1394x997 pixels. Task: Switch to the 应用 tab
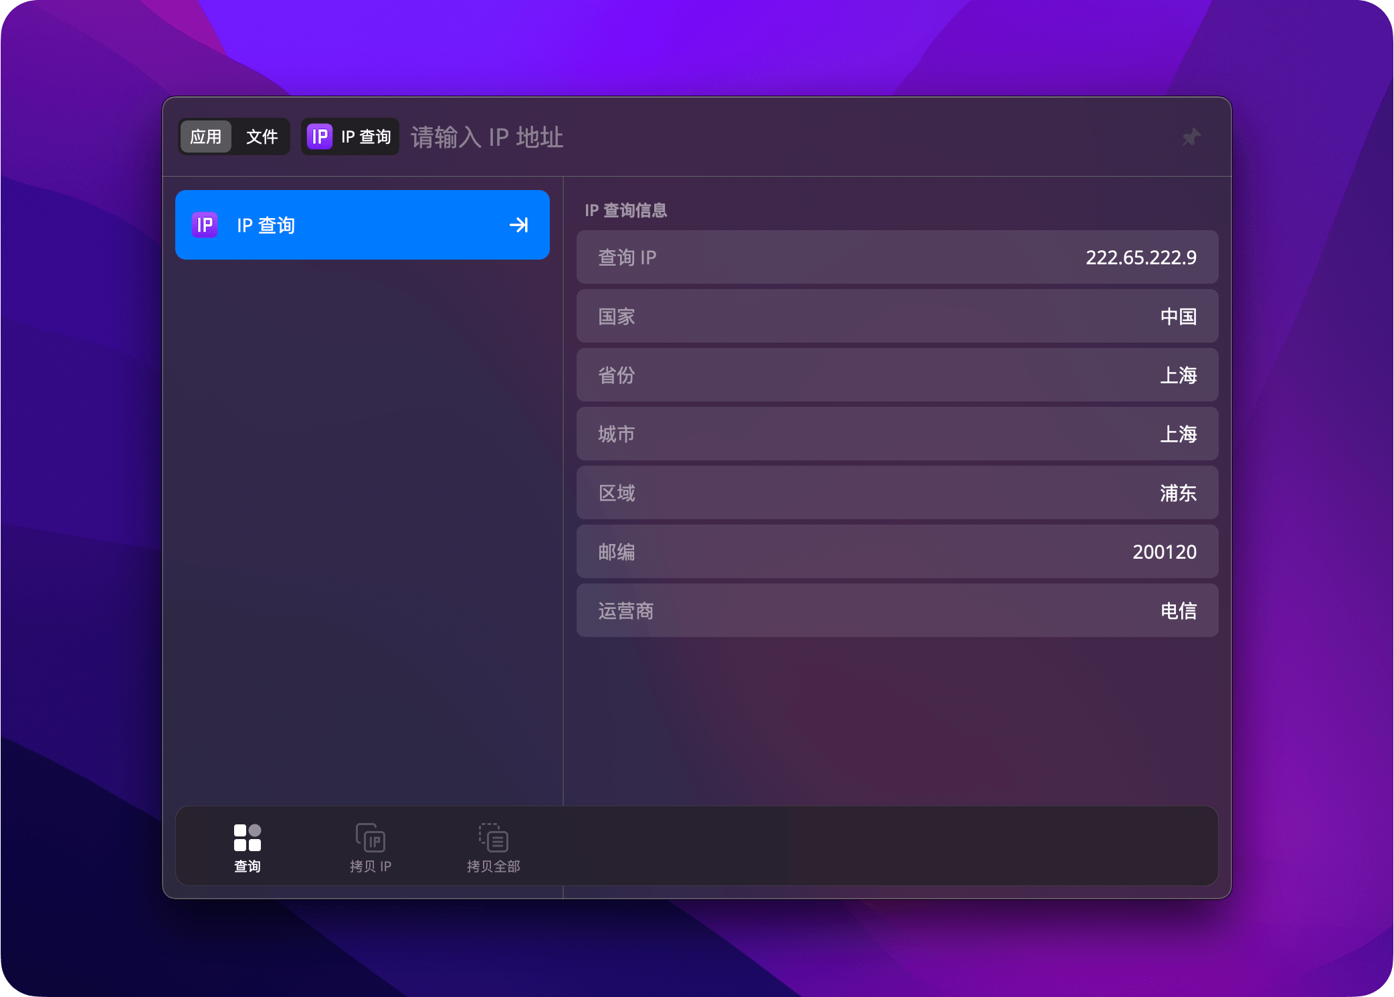(205, 137)
